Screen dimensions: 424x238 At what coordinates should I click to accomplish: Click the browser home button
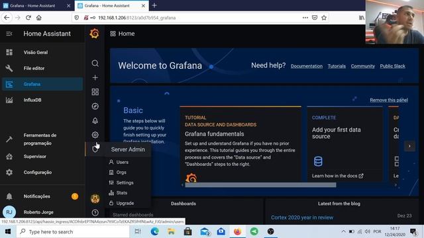coord(39,18)
